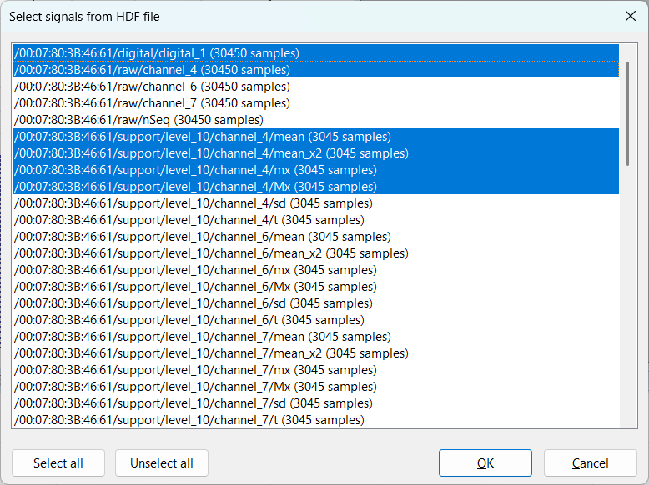
Task: Select level_10 channel_7 t signal
Action: (x=189, y=420)
